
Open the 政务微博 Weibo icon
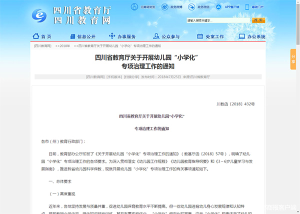pyautogui.click(x=164, y=7)
